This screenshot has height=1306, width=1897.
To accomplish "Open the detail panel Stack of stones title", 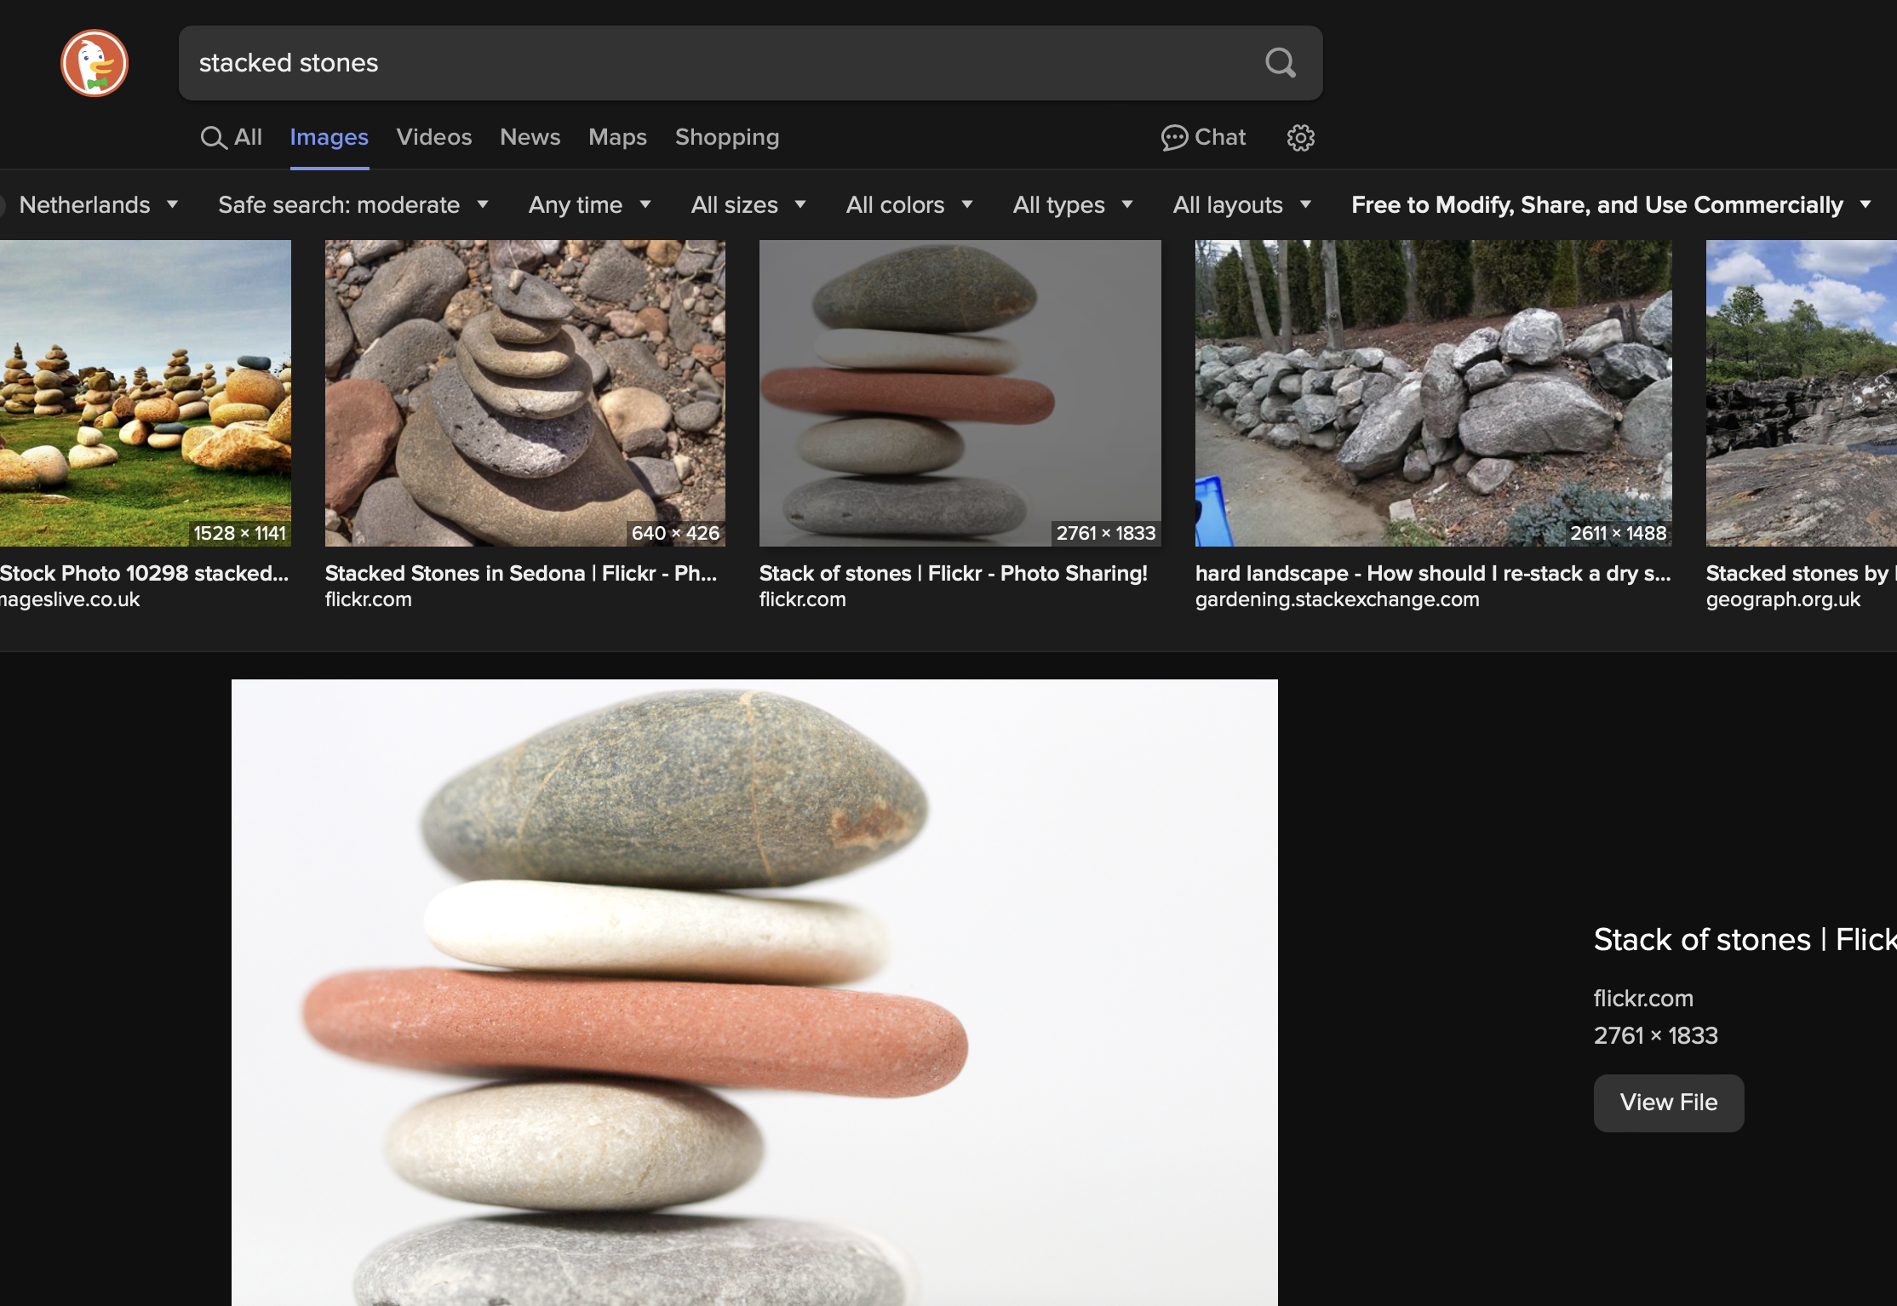I will (x=1745, y=940).
